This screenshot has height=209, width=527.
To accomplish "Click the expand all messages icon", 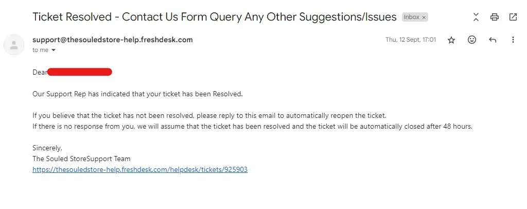I will click(476, 17).
